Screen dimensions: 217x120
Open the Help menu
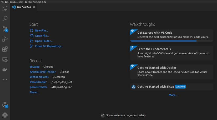(44, 2)
